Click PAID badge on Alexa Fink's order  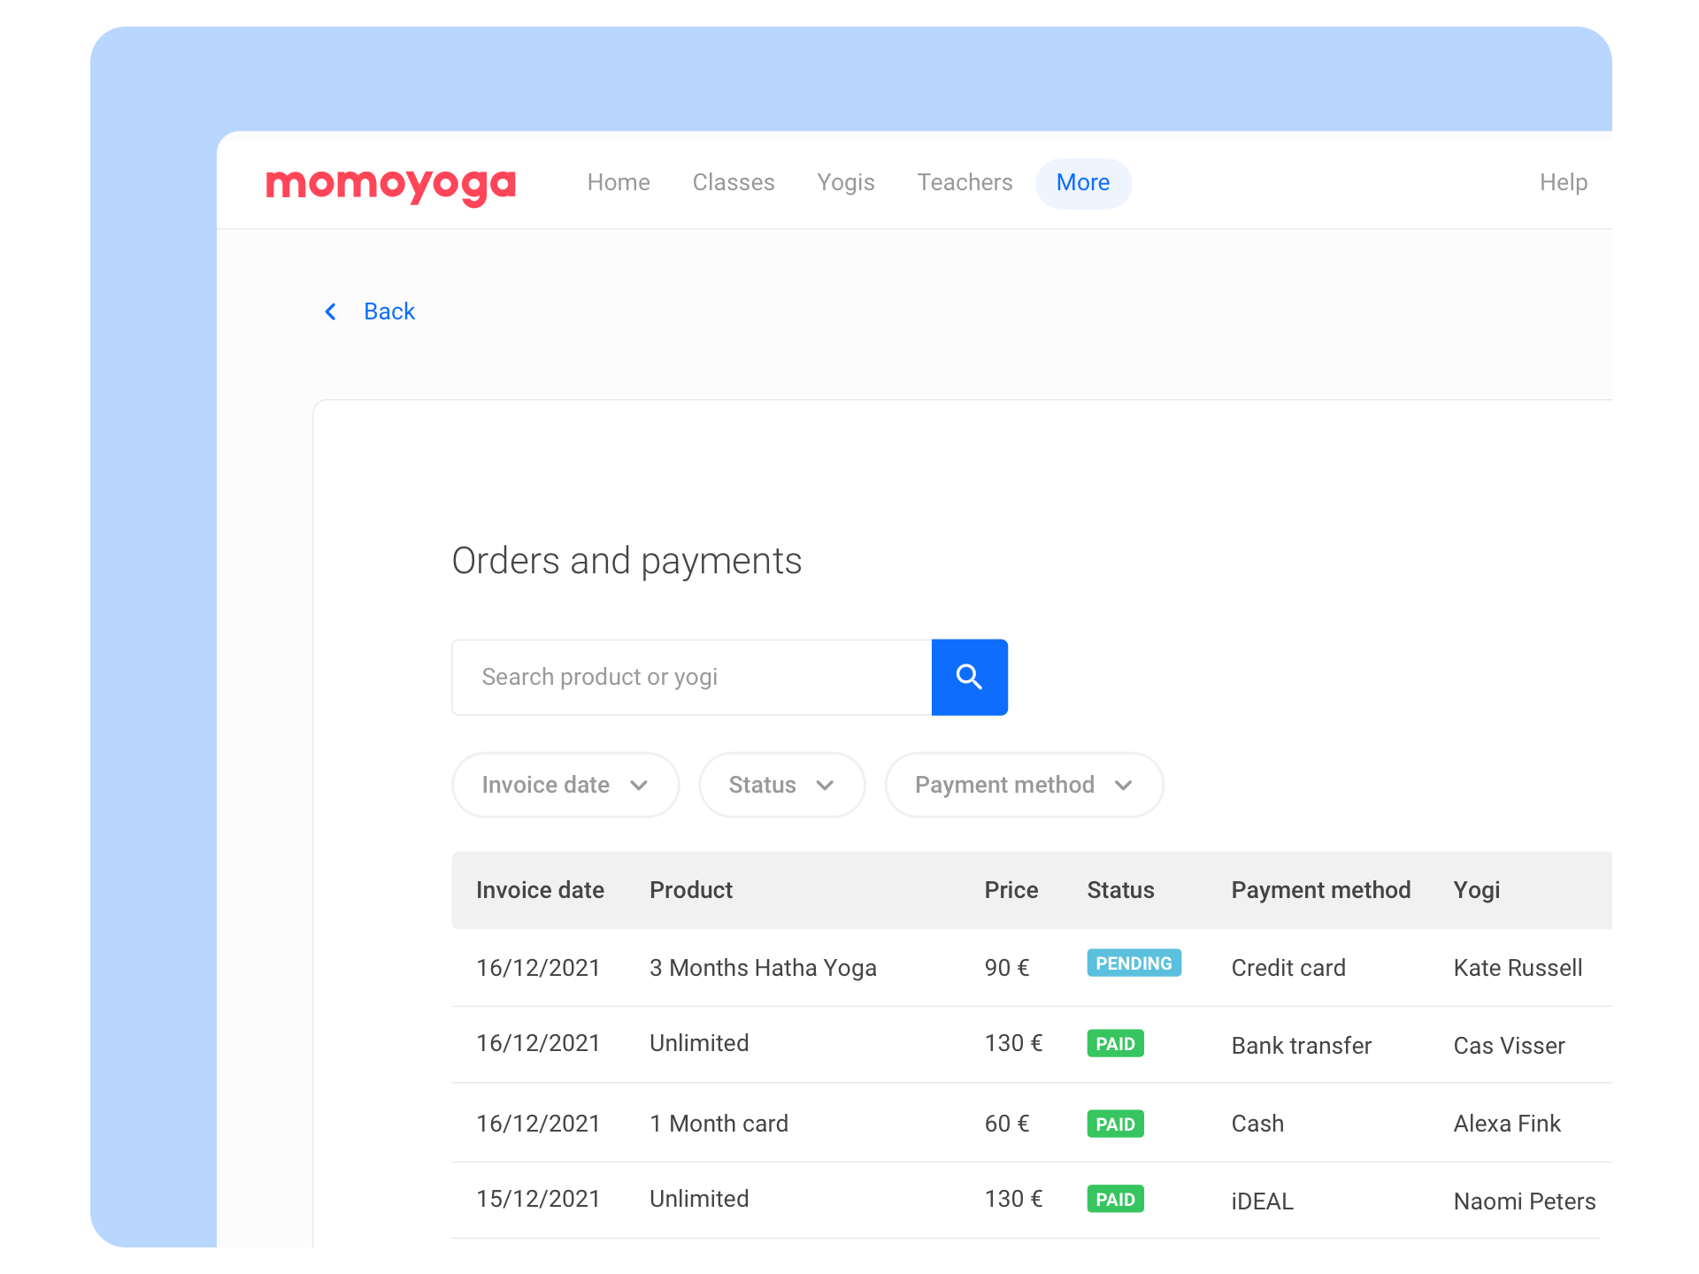(1114, 1124)
